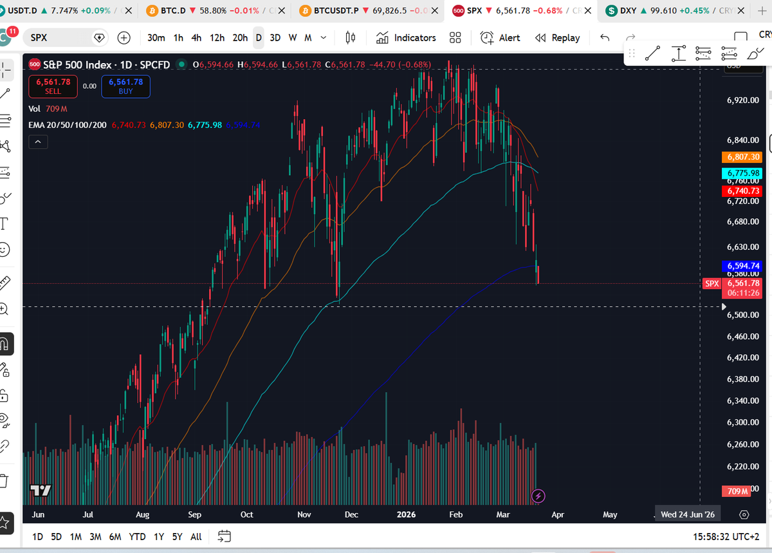772x553 pixels.
Task: Click the TradingView logo on chart
Action: tap(41, 491)
